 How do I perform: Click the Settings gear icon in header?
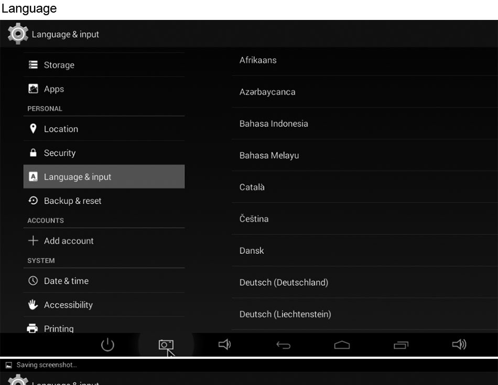[17, 34]
